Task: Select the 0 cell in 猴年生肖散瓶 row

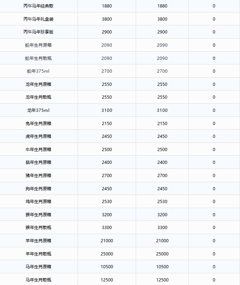Action: click(x=214, y=228)
